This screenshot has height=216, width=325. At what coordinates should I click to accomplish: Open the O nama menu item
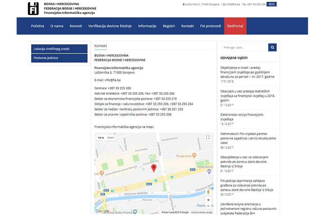tap(57, 26)
